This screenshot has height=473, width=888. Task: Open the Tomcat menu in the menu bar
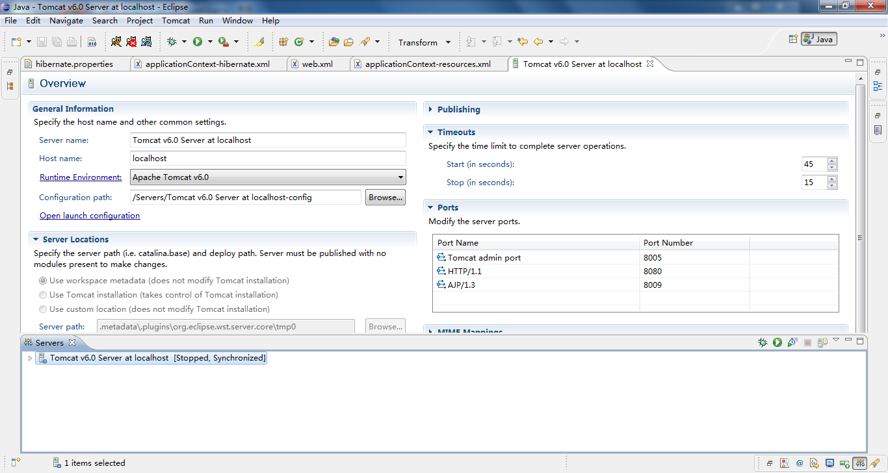click(x=176, y=20)
